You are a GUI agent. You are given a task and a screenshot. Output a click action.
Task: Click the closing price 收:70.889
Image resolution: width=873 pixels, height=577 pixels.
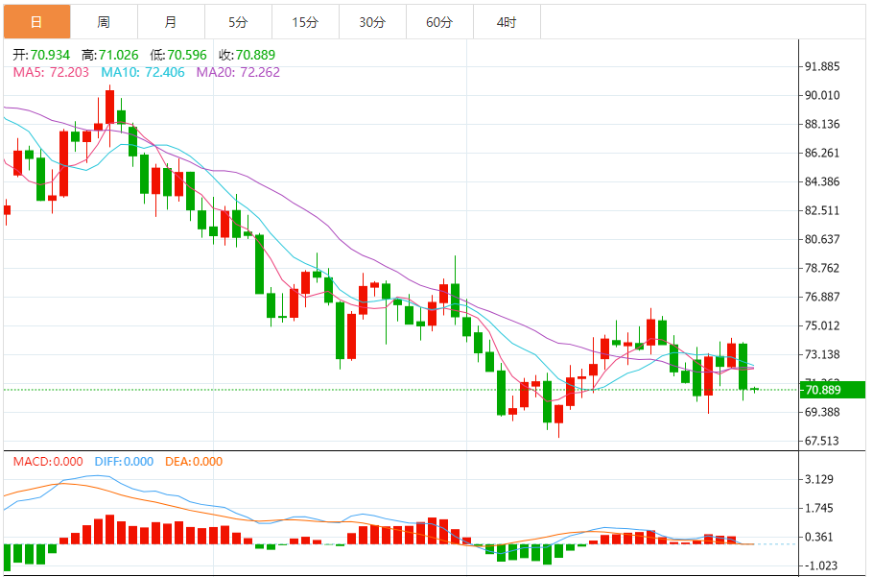[x=247, y=55]
